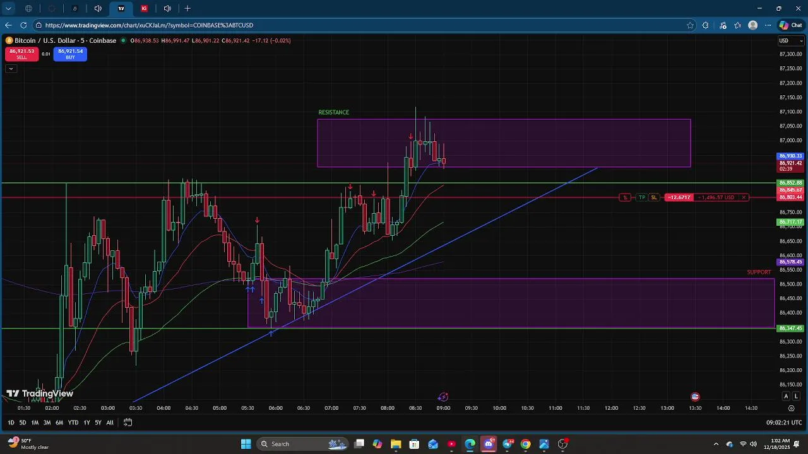The width and height of the screenshot is (808, 454).
Task: Select the 5D date range
Action: tap(23, 422)
